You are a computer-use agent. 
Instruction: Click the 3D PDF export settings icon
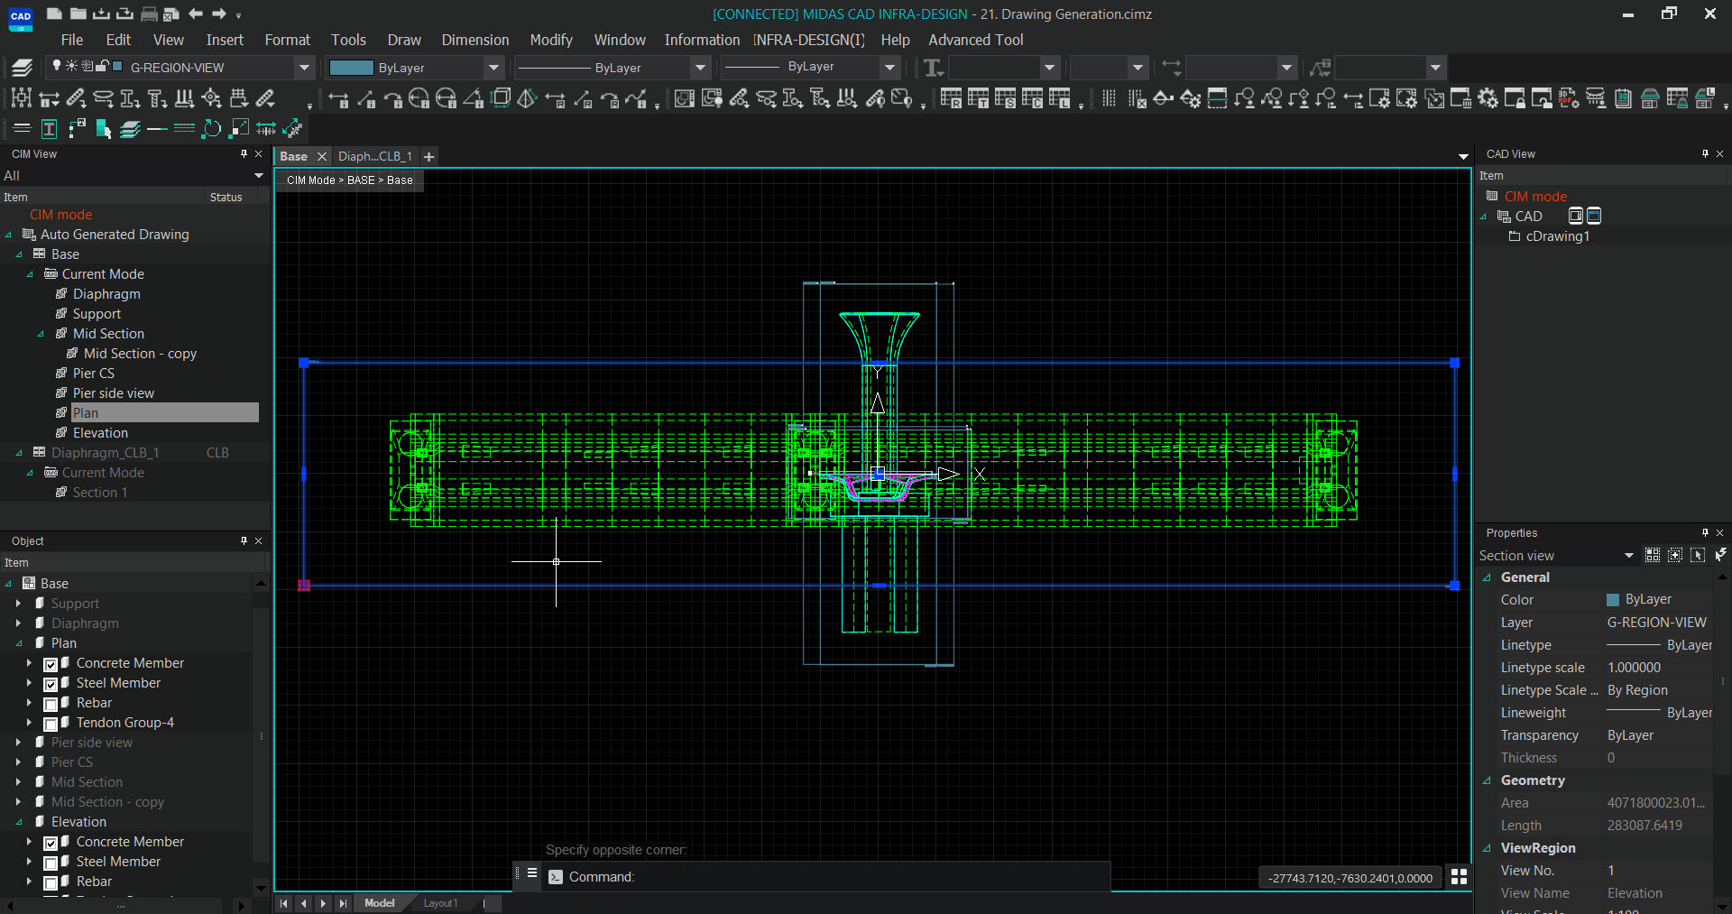coord(1569,98)
